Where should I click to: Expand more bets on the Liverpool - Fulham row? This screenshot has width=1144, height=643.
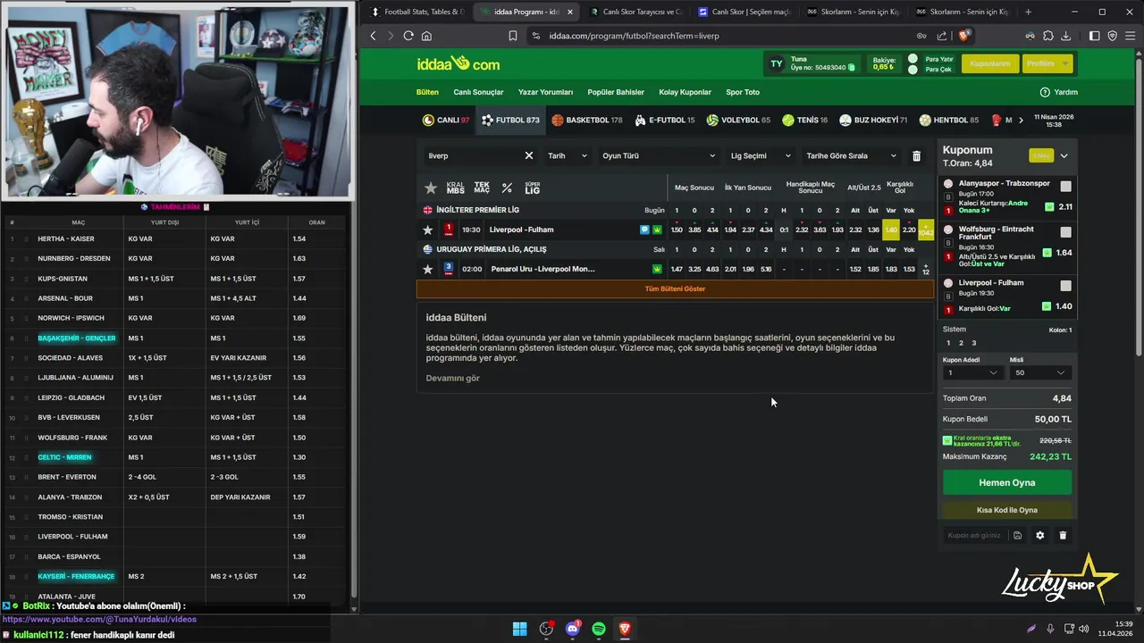(925, 230)
